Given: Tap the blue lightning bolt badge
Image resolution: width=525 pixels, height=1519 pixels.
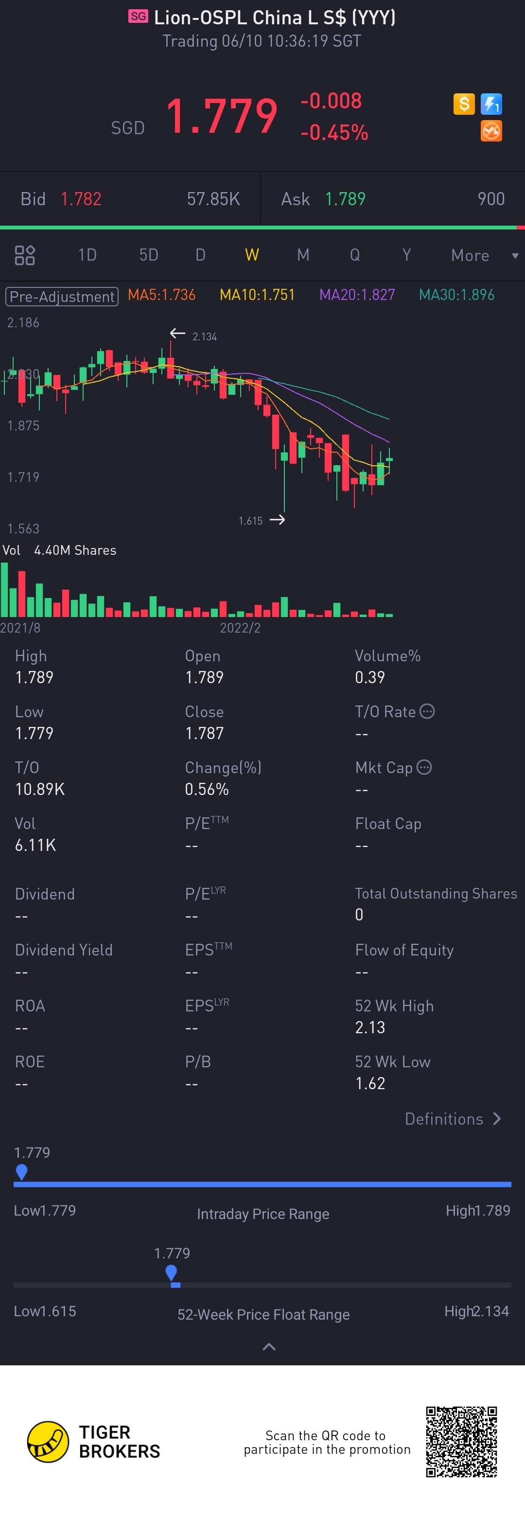Looking at the screenshot, I should pyautogui.click(x=491, y=105).
